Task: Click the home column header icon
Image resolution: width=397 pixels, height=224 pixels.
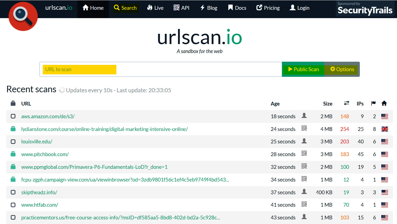Action: (x=384, y=103)
